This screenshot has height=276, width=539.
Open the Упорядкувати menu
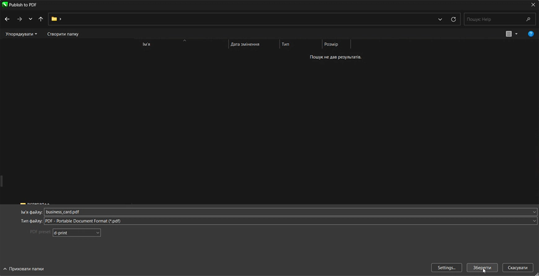click(21, 34)
